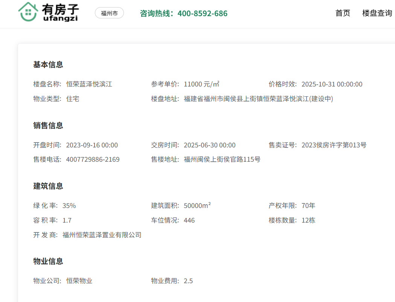Click the building area 50000m² value
Viewport: 395px width, 302px height.
pos(197,206)
